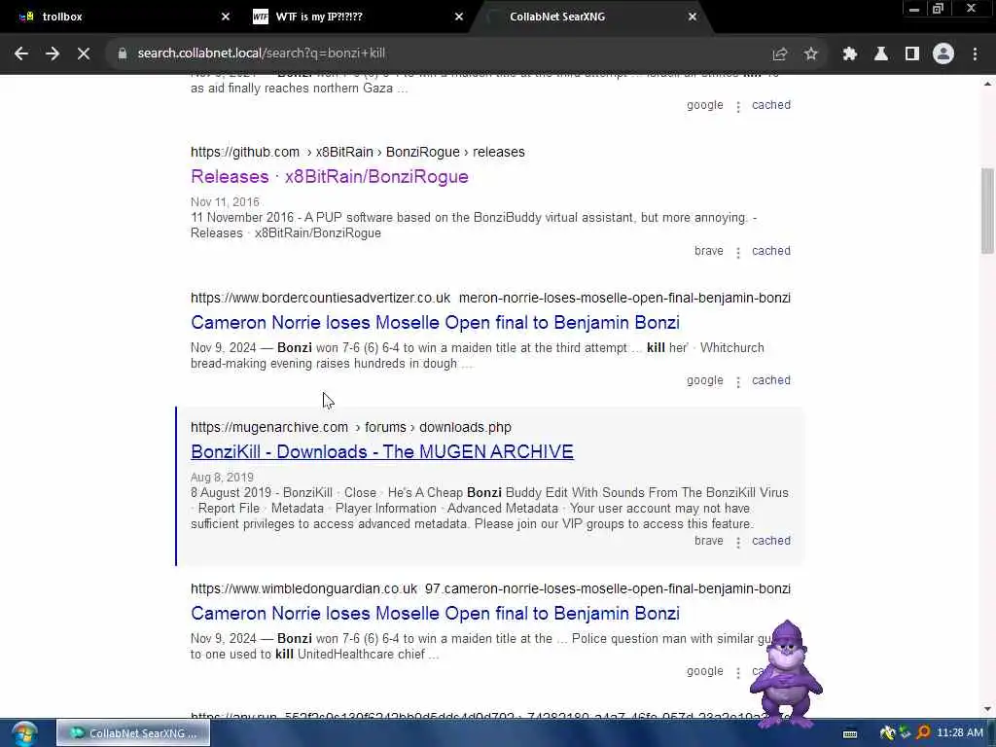
Task: Click the scrollbar down arrow
Action: coord(987,709)
